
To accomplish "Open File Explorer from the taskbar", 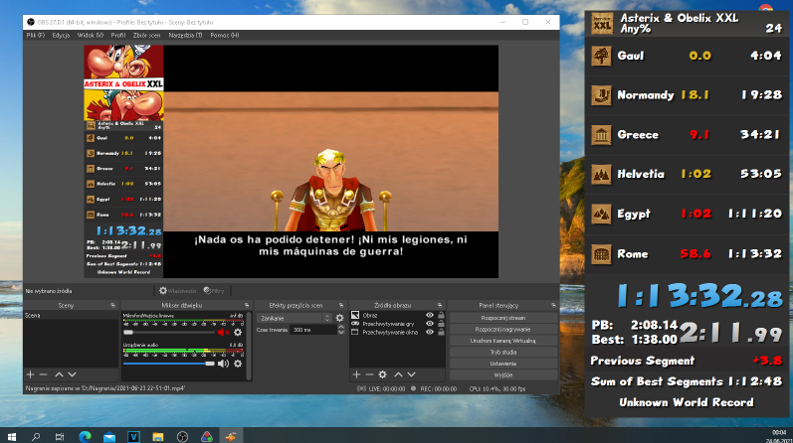I will tap(158, 436).
